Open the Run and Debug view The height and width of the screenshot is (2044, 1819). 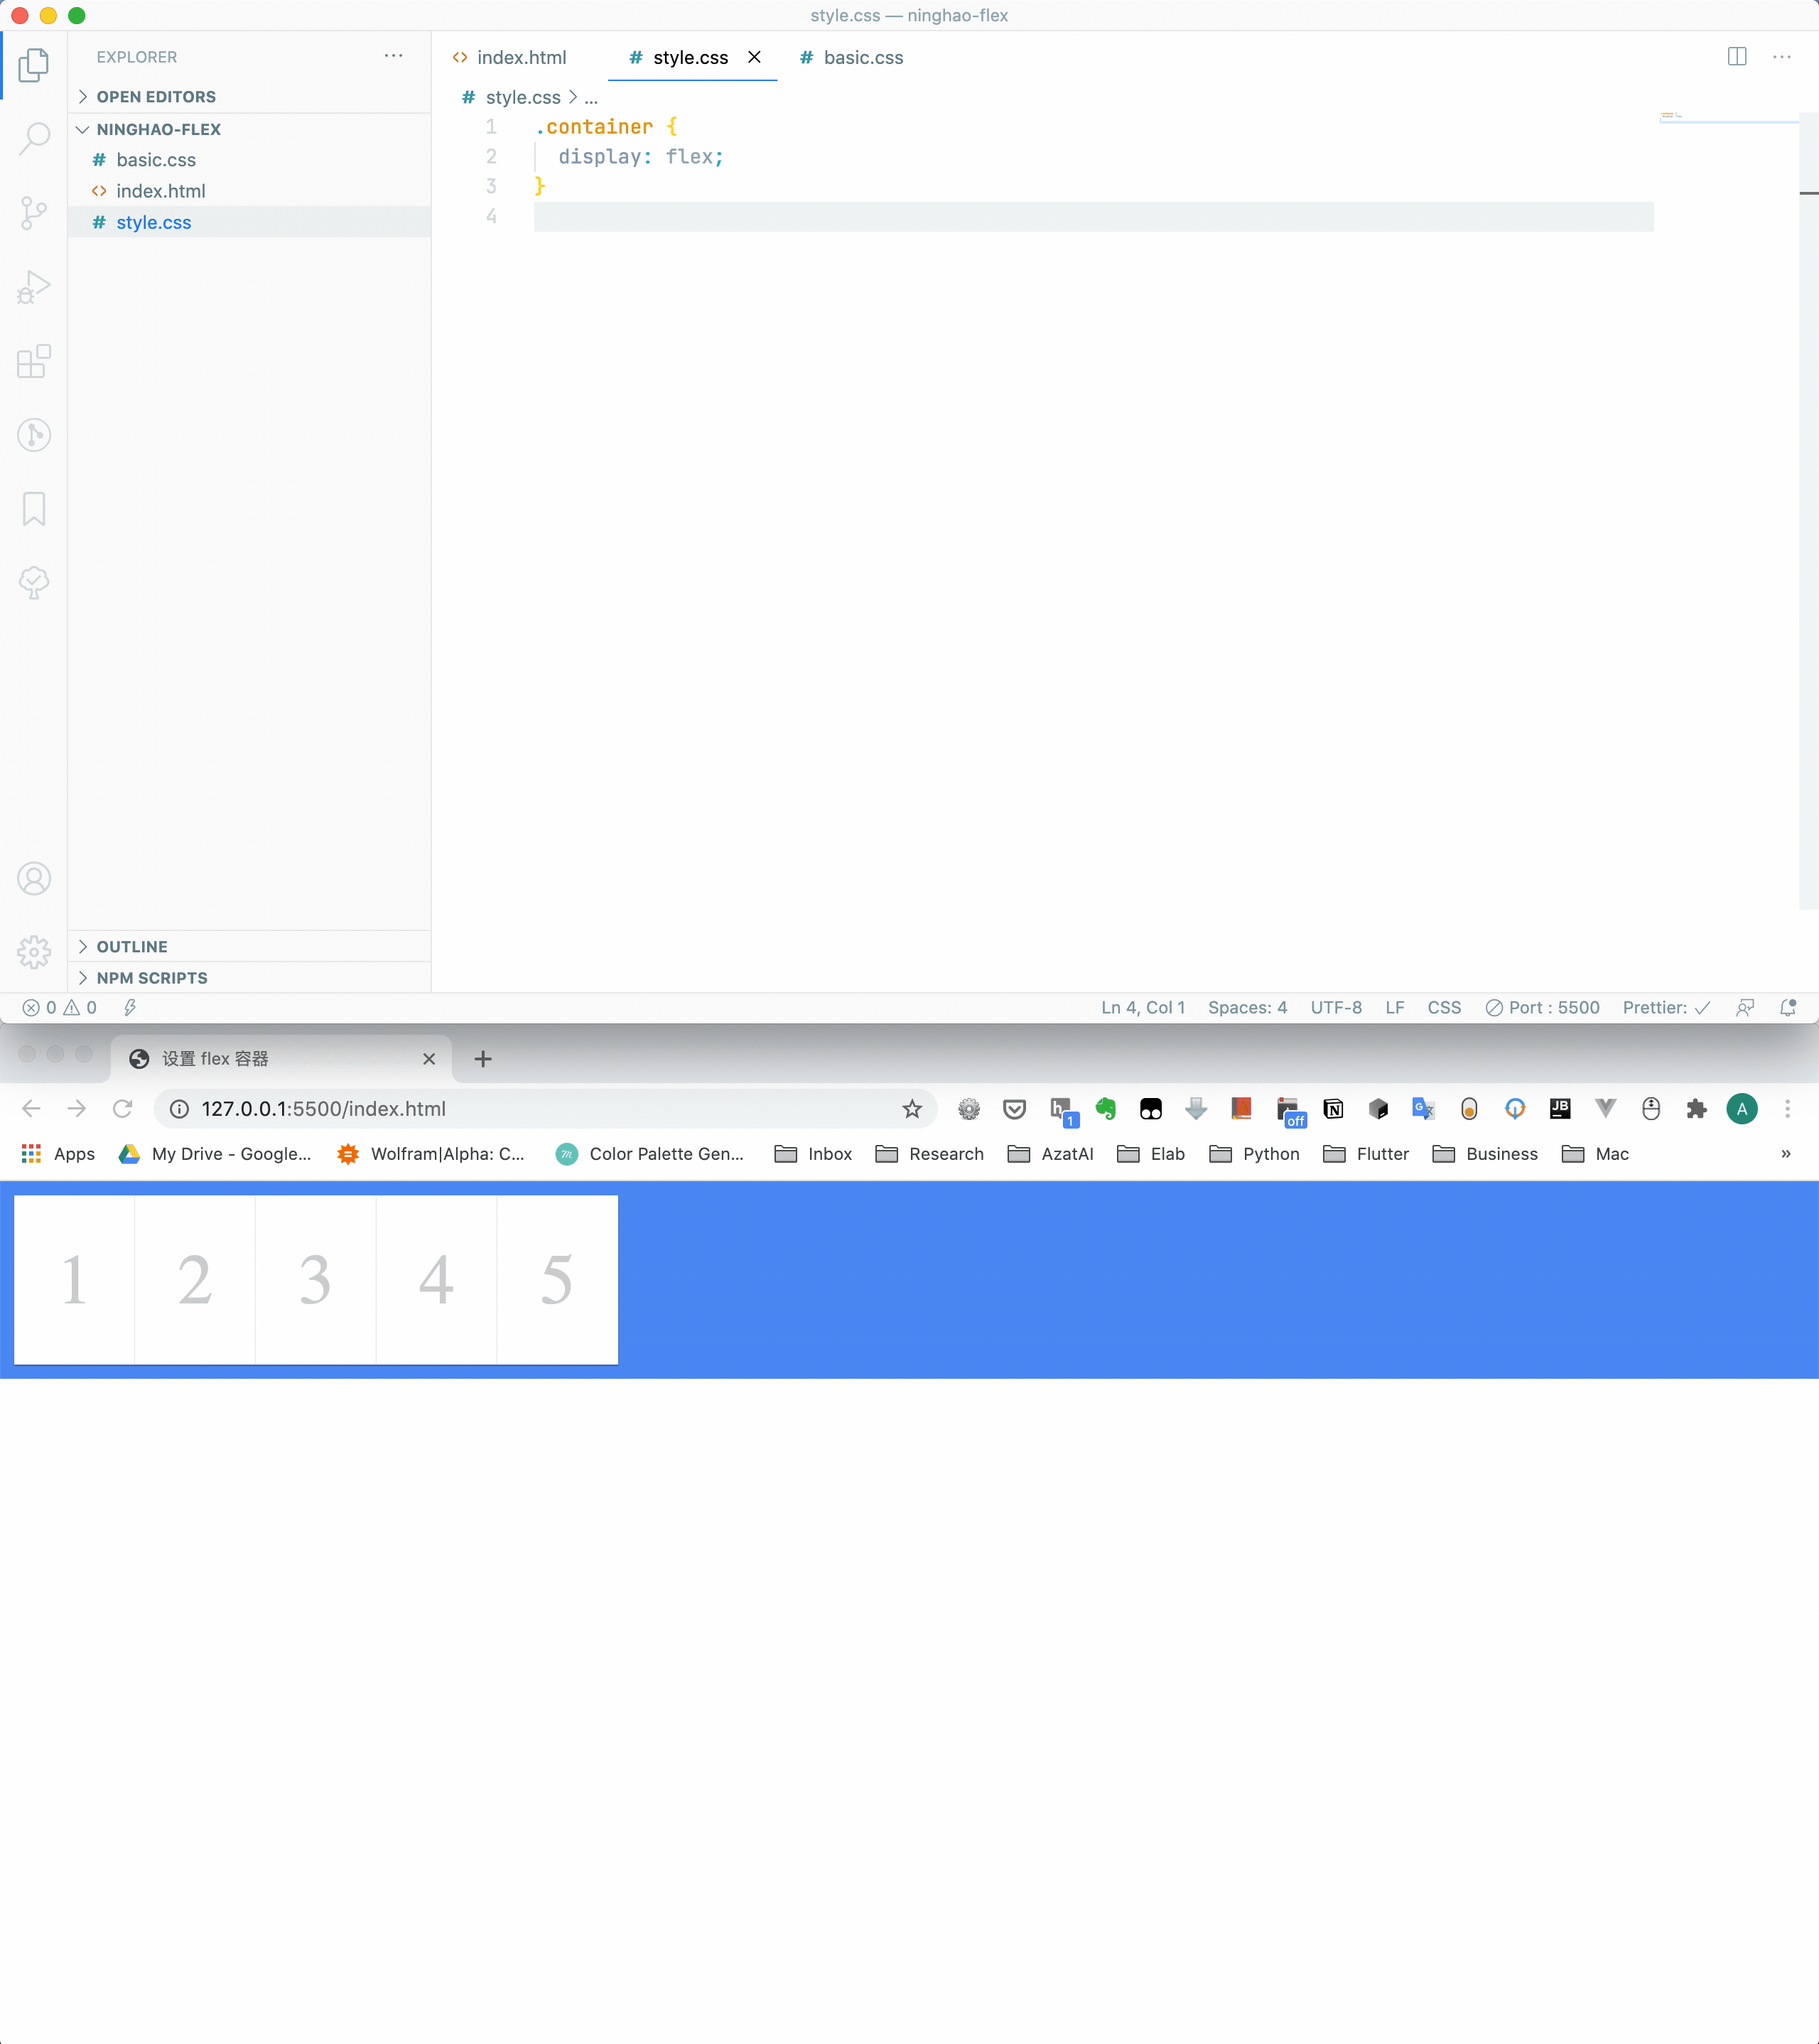click(34, 287)
